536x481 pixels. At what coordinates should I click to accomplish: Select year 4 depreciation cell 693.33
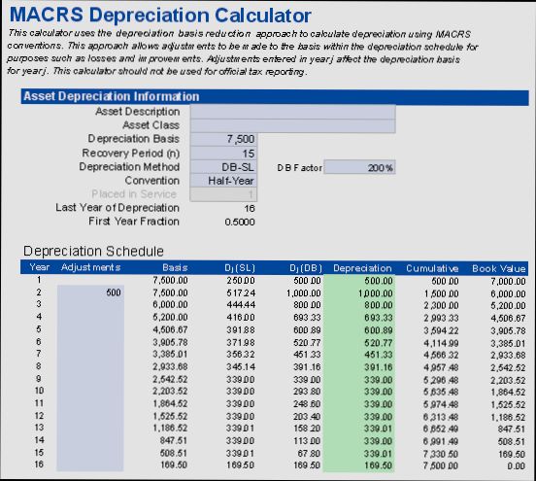coord(359,318)
